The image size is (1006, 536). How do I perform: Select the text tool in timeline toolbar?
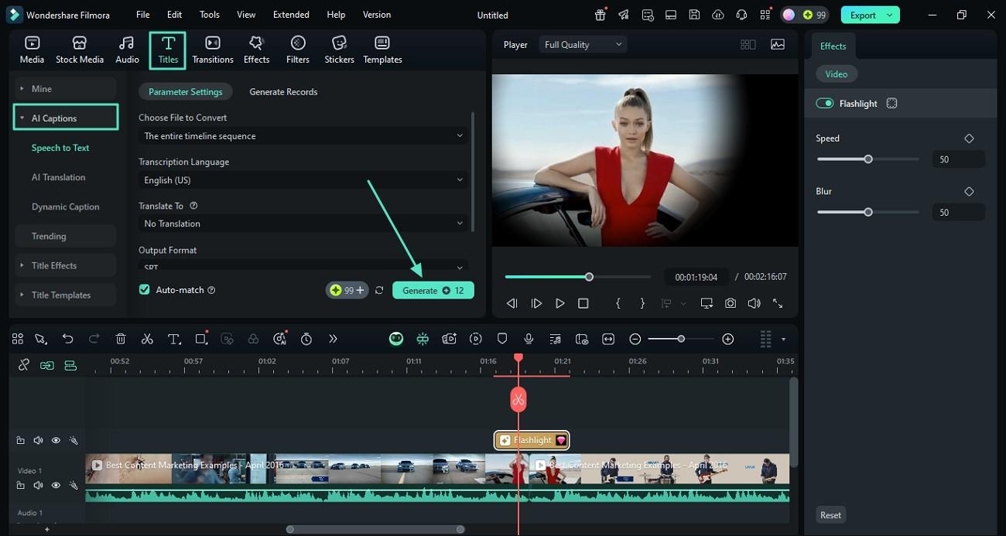[x=174, y=339]
